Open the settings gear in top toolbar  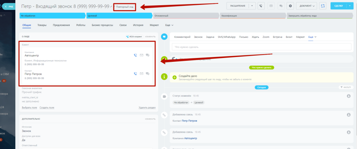pos(289,6)
